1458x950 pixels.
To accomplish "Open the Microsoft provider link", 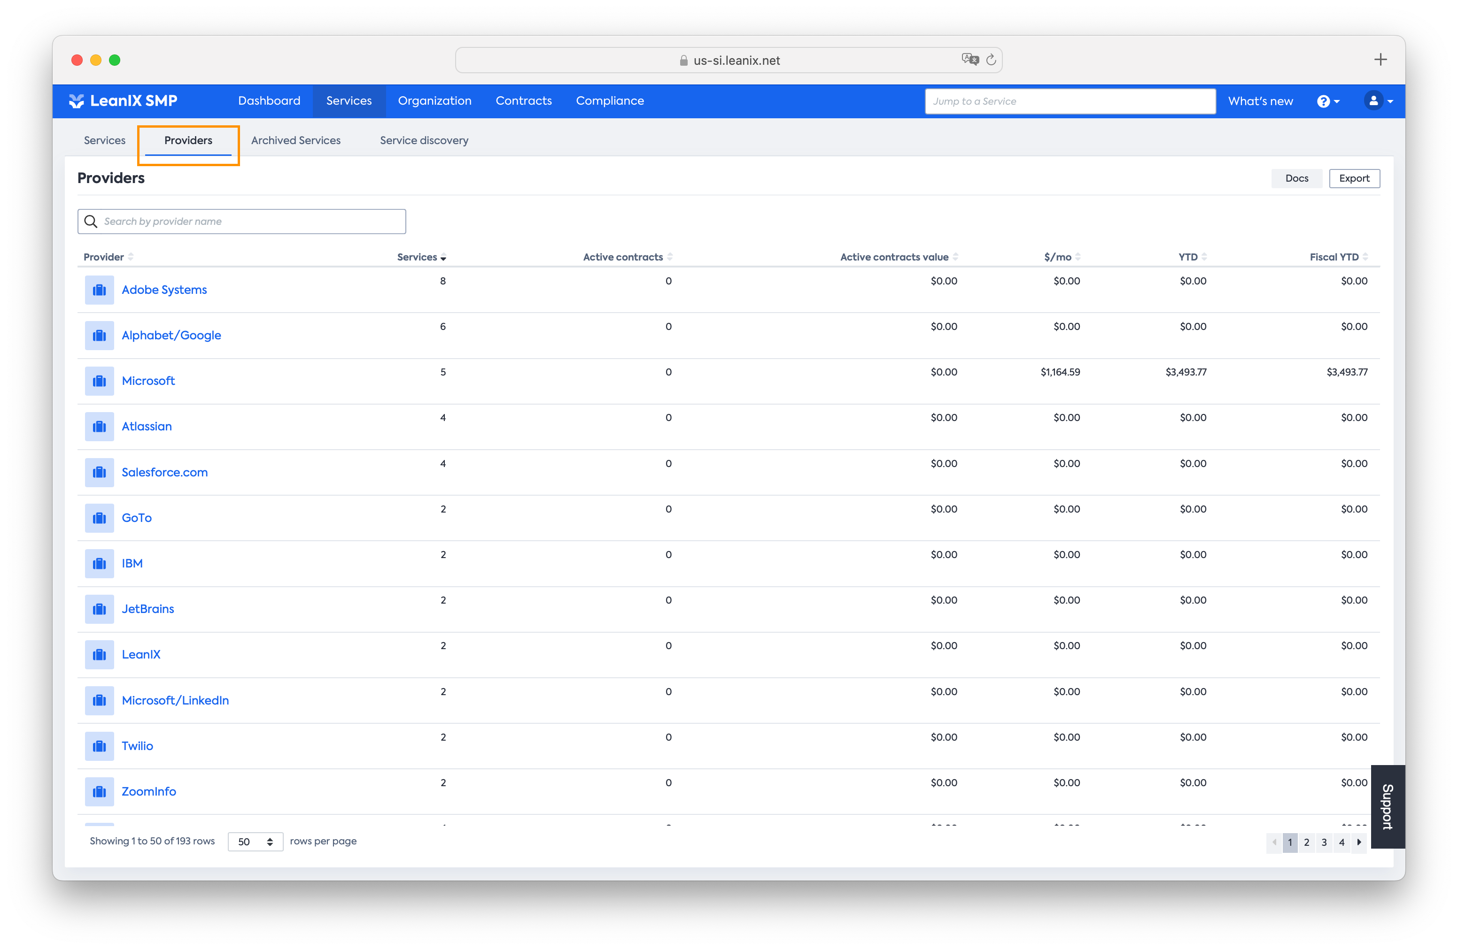I will 148,381.
